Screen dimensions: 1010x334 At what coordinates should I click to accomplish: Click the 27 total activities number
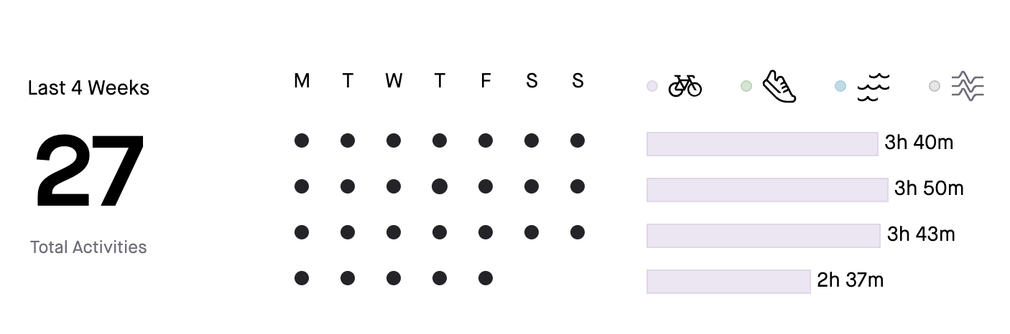(x=89, y=172)
